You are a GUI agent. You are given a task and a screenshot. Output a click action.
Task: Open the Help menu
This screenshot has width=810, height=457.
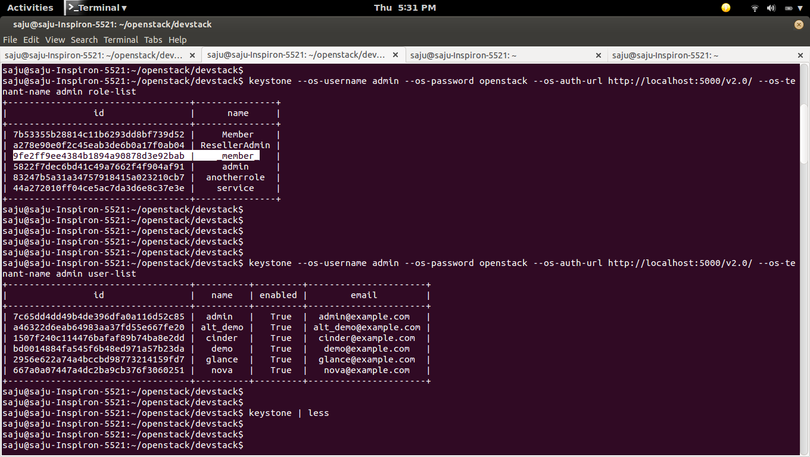coord(177,39)
